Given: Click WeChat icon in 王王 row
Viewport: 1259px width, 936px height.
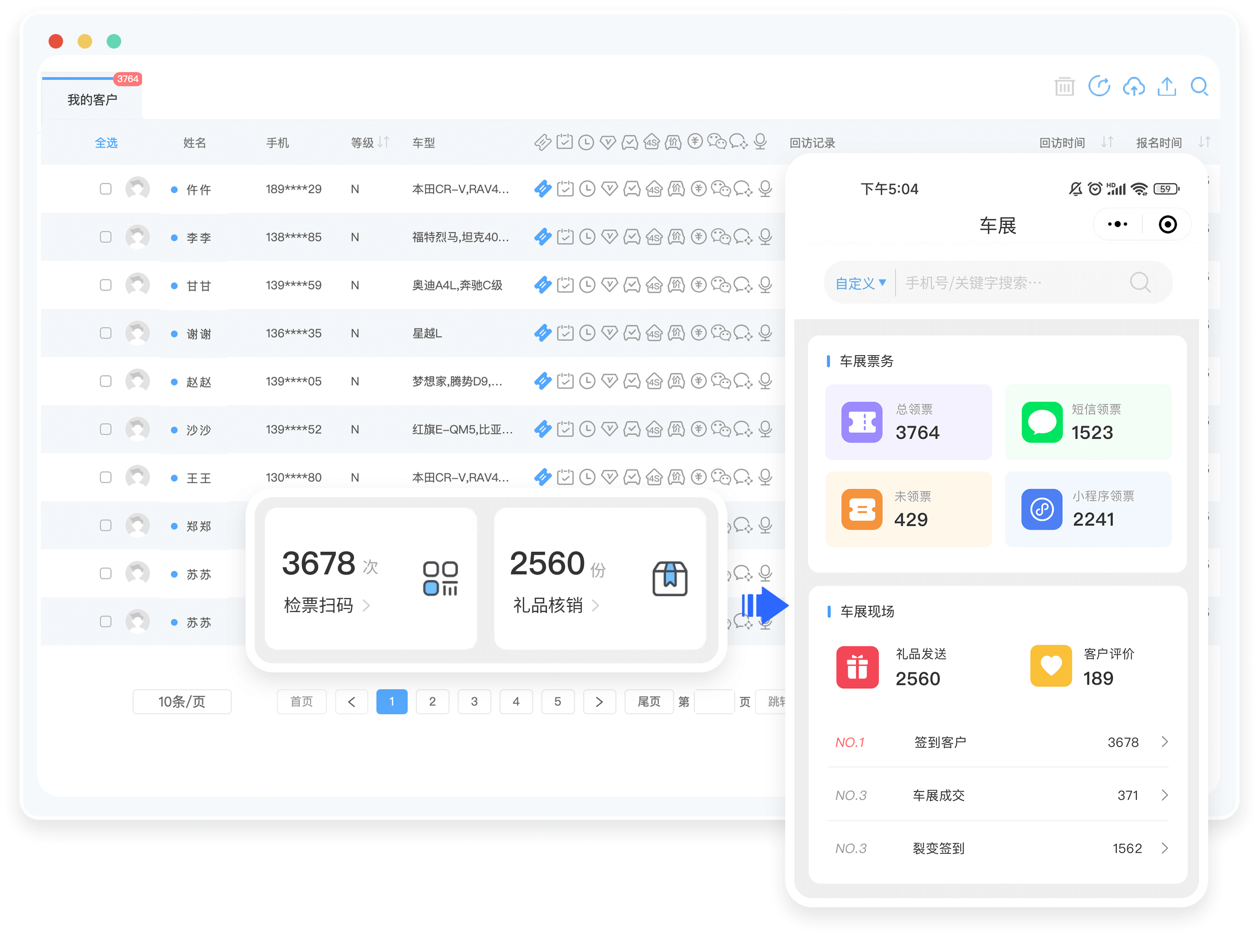Looking at the screenshot, I should coord(721,477).
